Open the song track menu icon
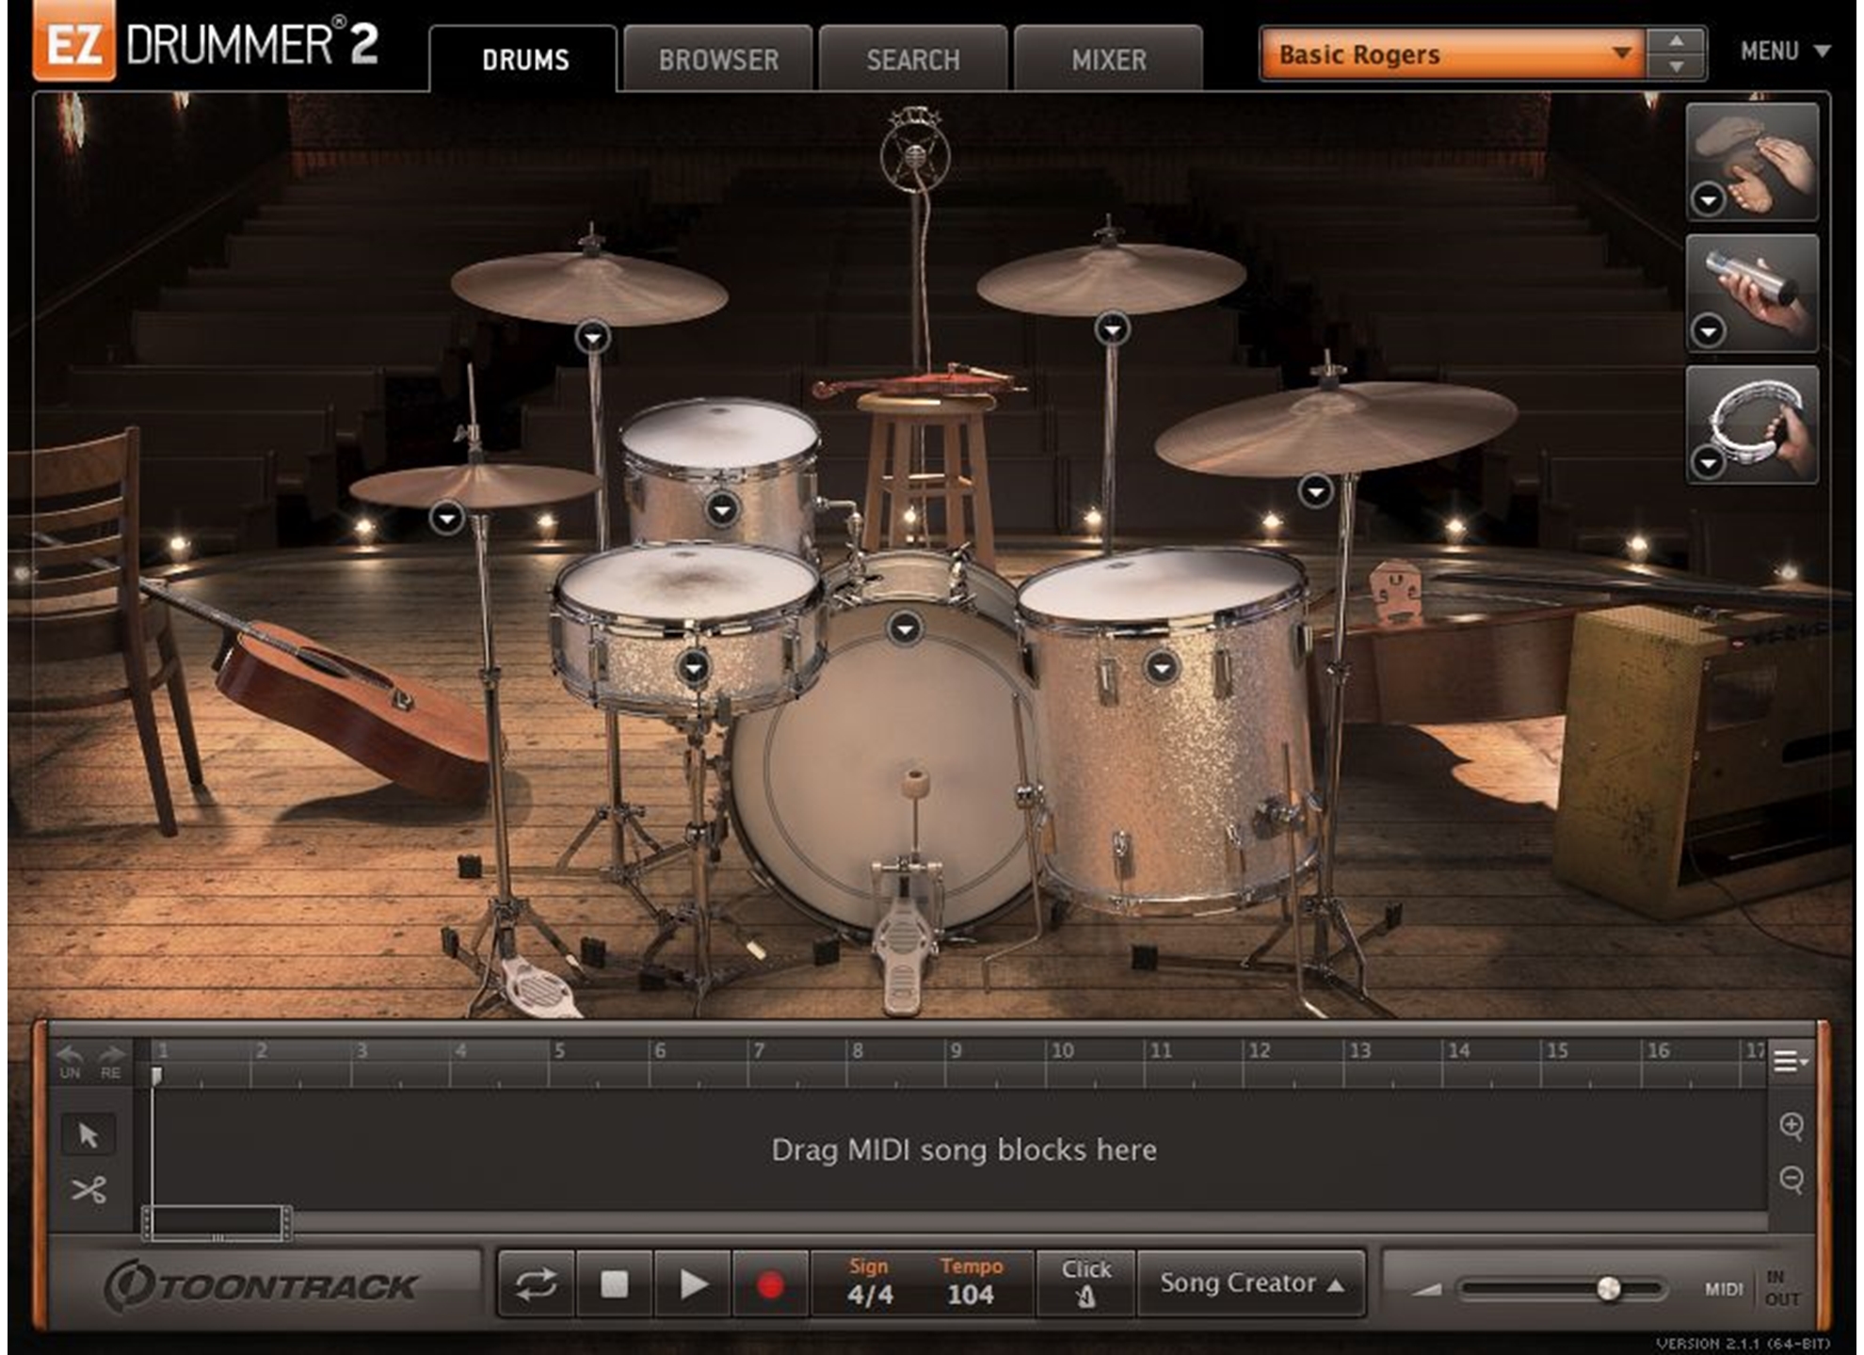Viewport: 1864px width, 1355px height. (x=1789, y=1061)
